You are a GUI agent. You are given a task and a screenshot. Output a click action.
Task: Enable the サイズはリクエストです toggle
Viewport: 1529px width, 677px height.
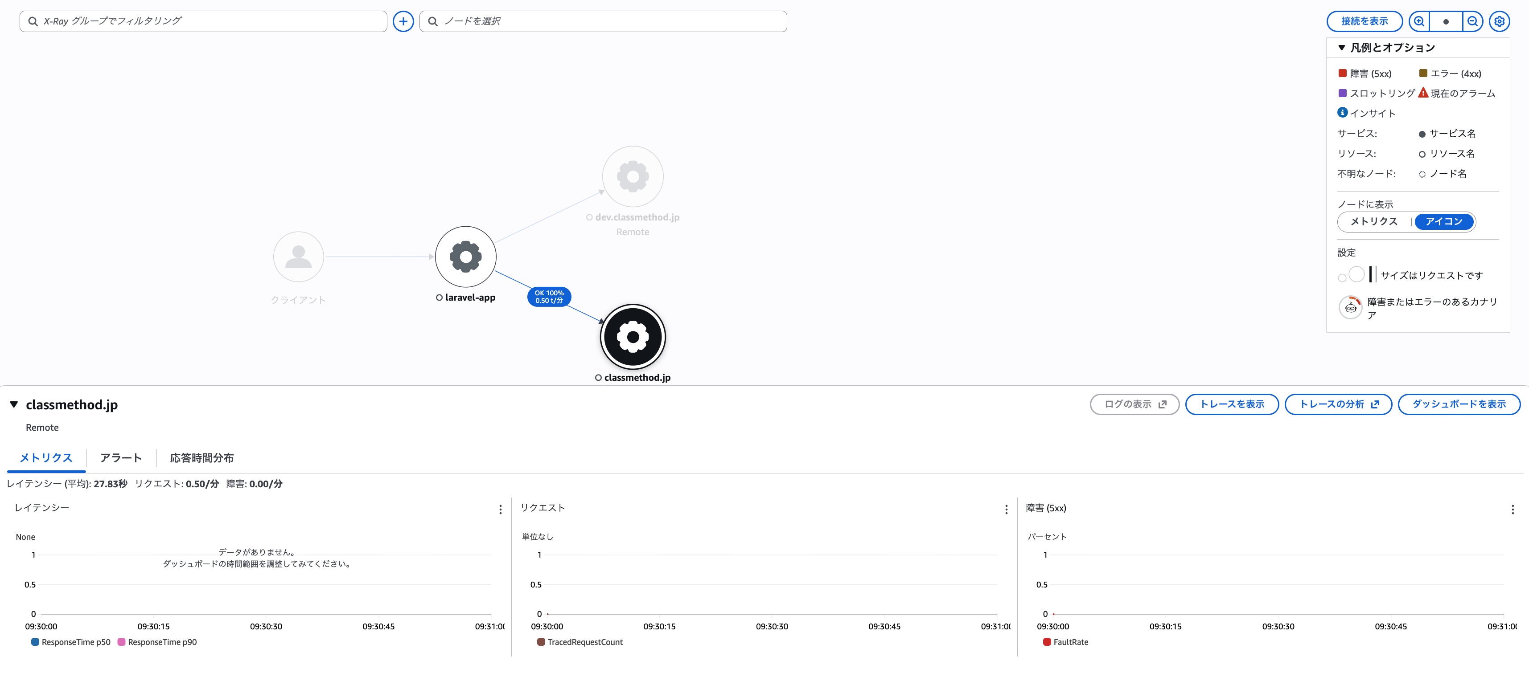point(1352,274)
